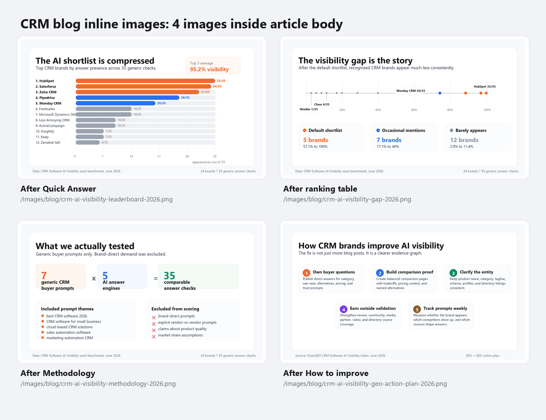Click the Pipedrive 26/35 blue bar
This screenshot has width=546, height=420.
click(127, 98)
